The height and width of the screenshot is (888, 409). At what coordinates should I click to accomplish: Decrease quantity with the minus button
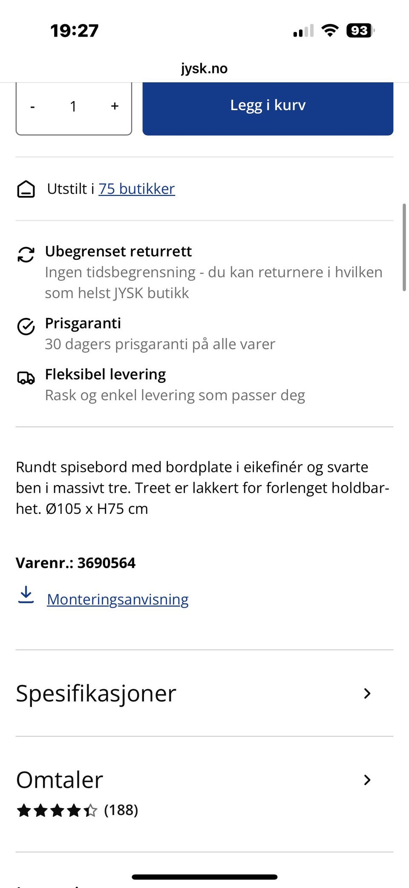click(32, 106)
